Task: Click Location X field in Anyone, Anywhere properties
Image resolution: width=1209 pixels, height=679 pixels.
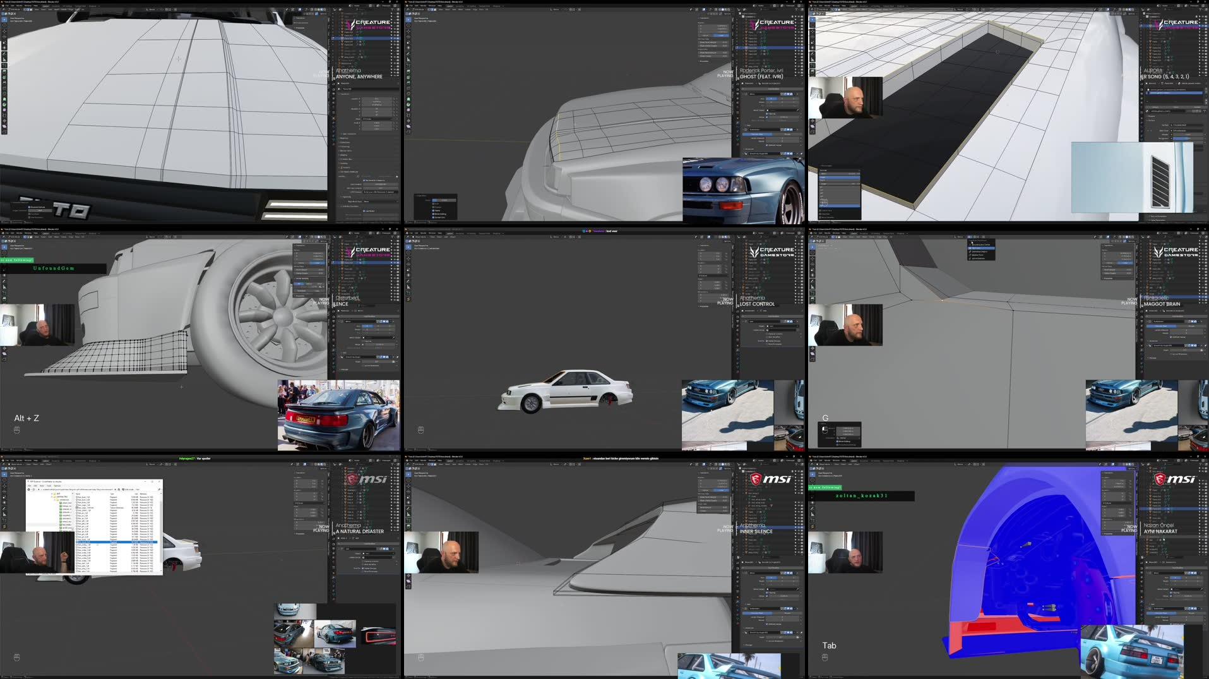Action: tap(377, 99)
